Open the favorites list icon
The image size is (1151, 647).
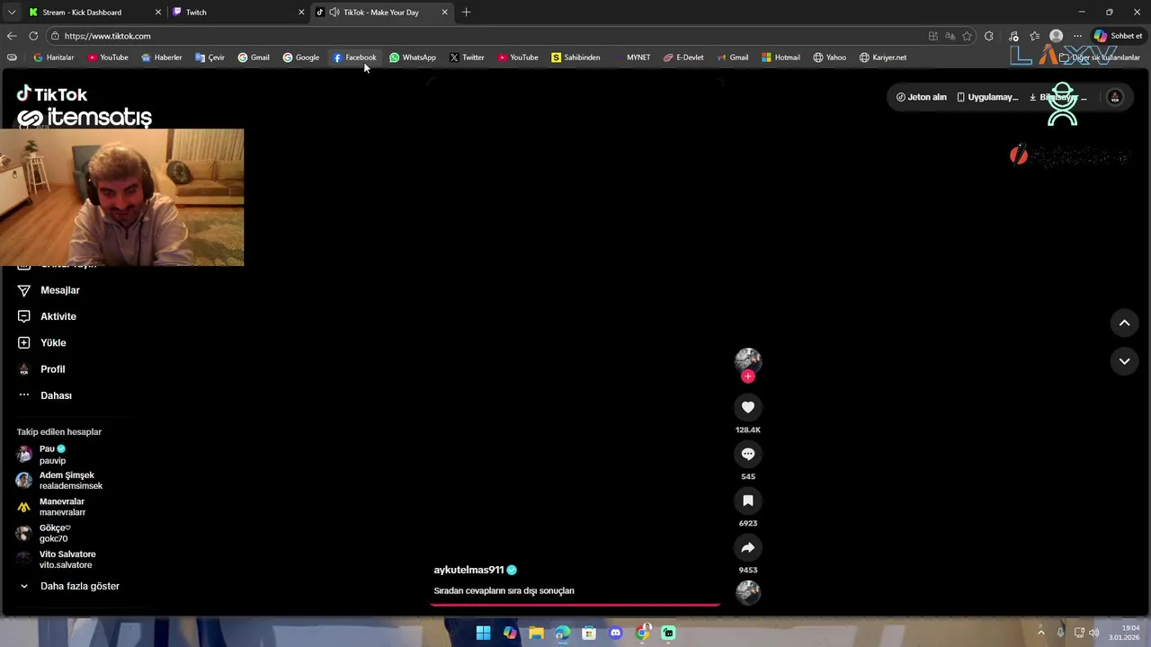click(1035, 36)
